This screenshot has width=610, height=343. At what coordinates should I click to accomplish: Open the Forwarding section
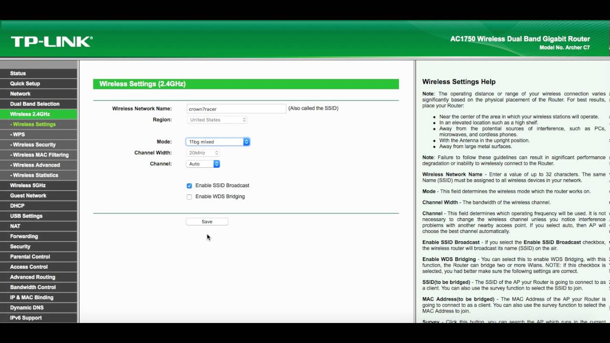tap(38, 236)
